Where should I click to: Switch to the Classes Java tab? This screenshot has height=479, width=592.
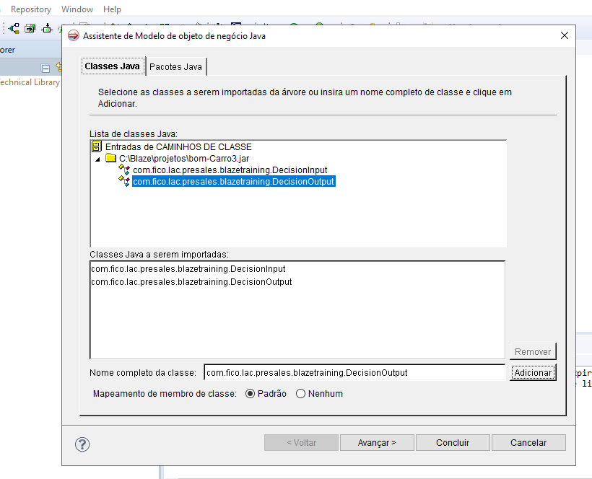[113, 66]
